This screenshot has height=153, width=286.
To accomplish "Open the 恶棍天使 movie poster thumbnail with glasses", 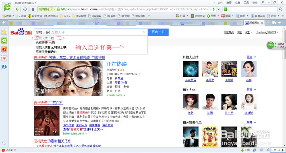I will [68, 78].
